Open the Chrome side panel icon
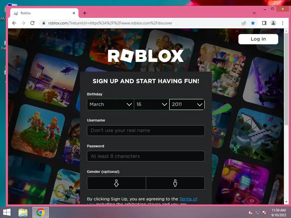The height and width of the screenshot is (218, 291). [x=264, y=23]
